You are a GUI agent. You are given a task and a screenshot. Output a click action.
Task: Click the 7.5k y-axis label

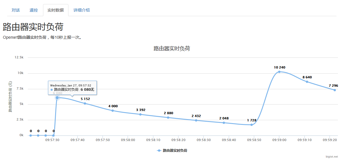pos(20,88)
